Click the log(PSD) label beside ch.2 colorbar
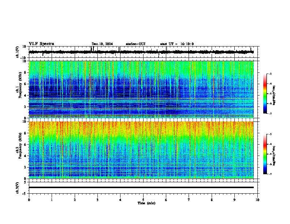 [x=274, y=156]
